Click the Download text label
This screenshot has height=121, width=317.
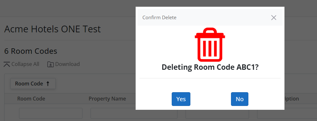coord(68,64)
